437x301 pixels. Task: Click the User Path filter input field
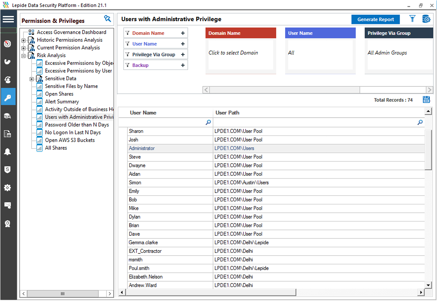[x=315, y=123]
